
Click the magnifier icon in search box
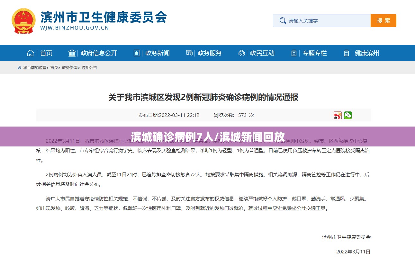pyautogui.click(x=283, y=21)
